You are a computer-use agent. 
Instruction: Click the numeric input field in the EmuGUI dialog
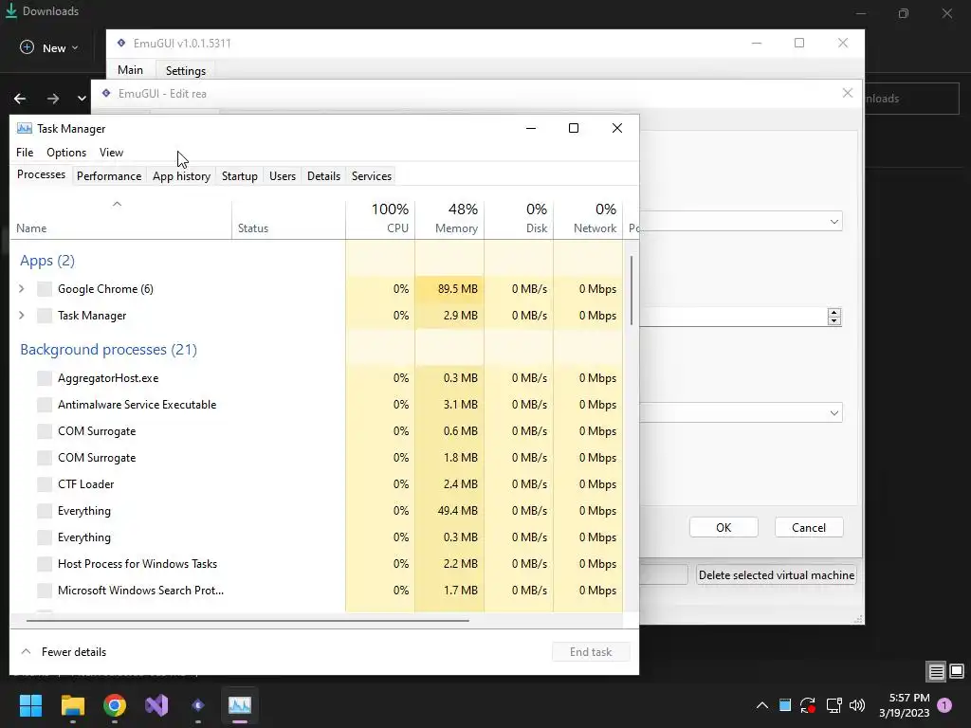pos(733,317)
